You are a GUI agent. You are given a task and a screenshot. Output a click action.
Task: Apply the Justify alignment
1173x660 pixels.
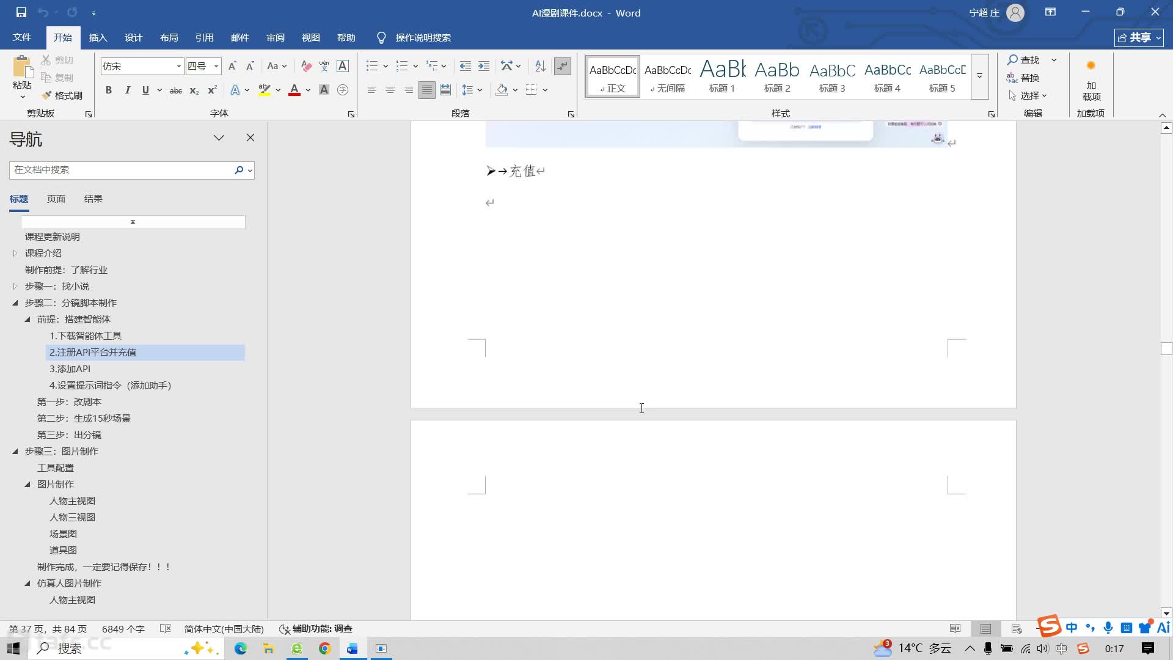pos(427,90)
